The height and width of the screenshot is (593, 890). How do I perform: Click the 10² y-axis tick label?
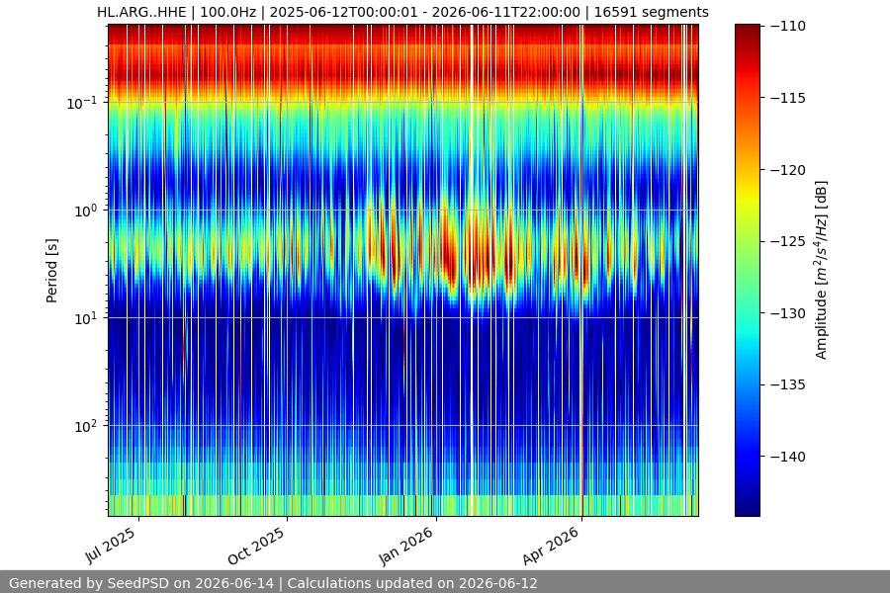coord(86,426)
